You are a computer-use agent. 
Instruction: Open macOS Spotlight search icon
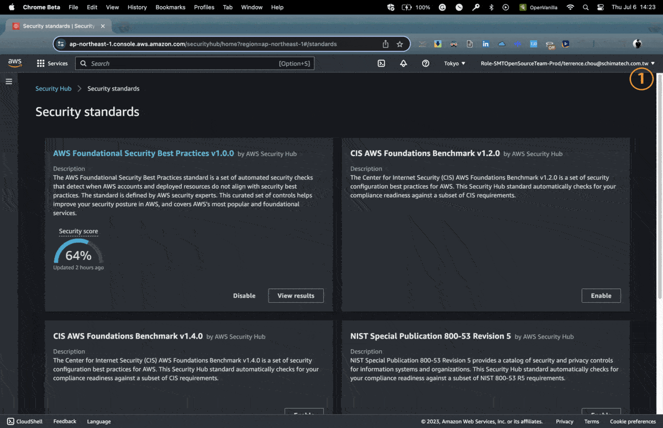coord(586,7)
